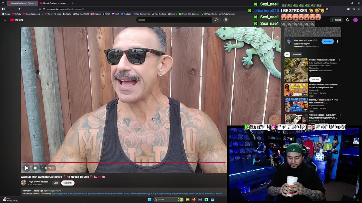Open options for Satellite Map ad
This screenshot has width=362, height=203.
click(x=339, y=60)
